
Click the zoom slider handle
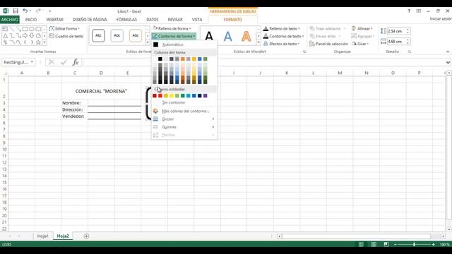[x=415, y=245]
